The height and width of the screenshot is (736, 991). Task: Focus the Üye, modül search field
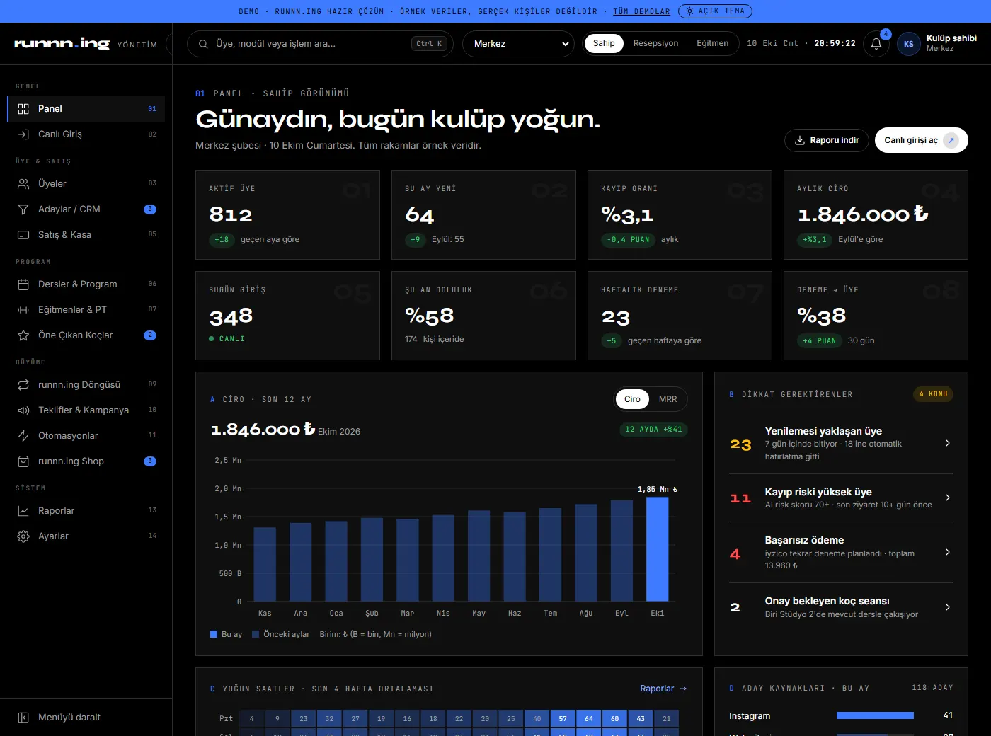320,44
